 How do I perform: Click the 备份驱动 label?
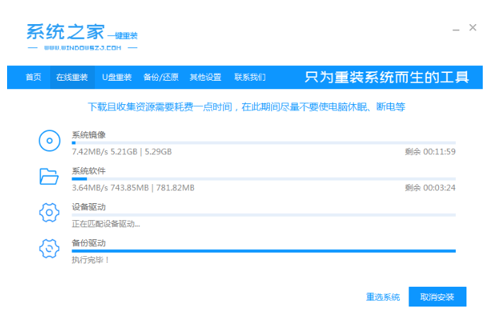pos(88,243)
